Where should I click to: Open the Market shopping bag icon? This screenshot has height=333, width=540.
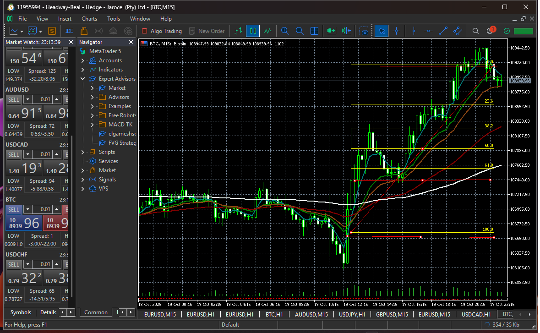84,31
